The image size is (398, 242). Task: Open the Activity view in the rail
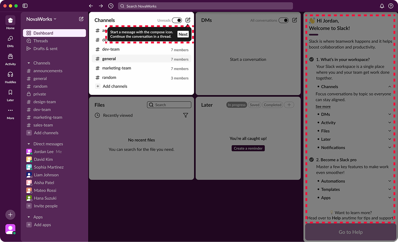pos(10,60)
